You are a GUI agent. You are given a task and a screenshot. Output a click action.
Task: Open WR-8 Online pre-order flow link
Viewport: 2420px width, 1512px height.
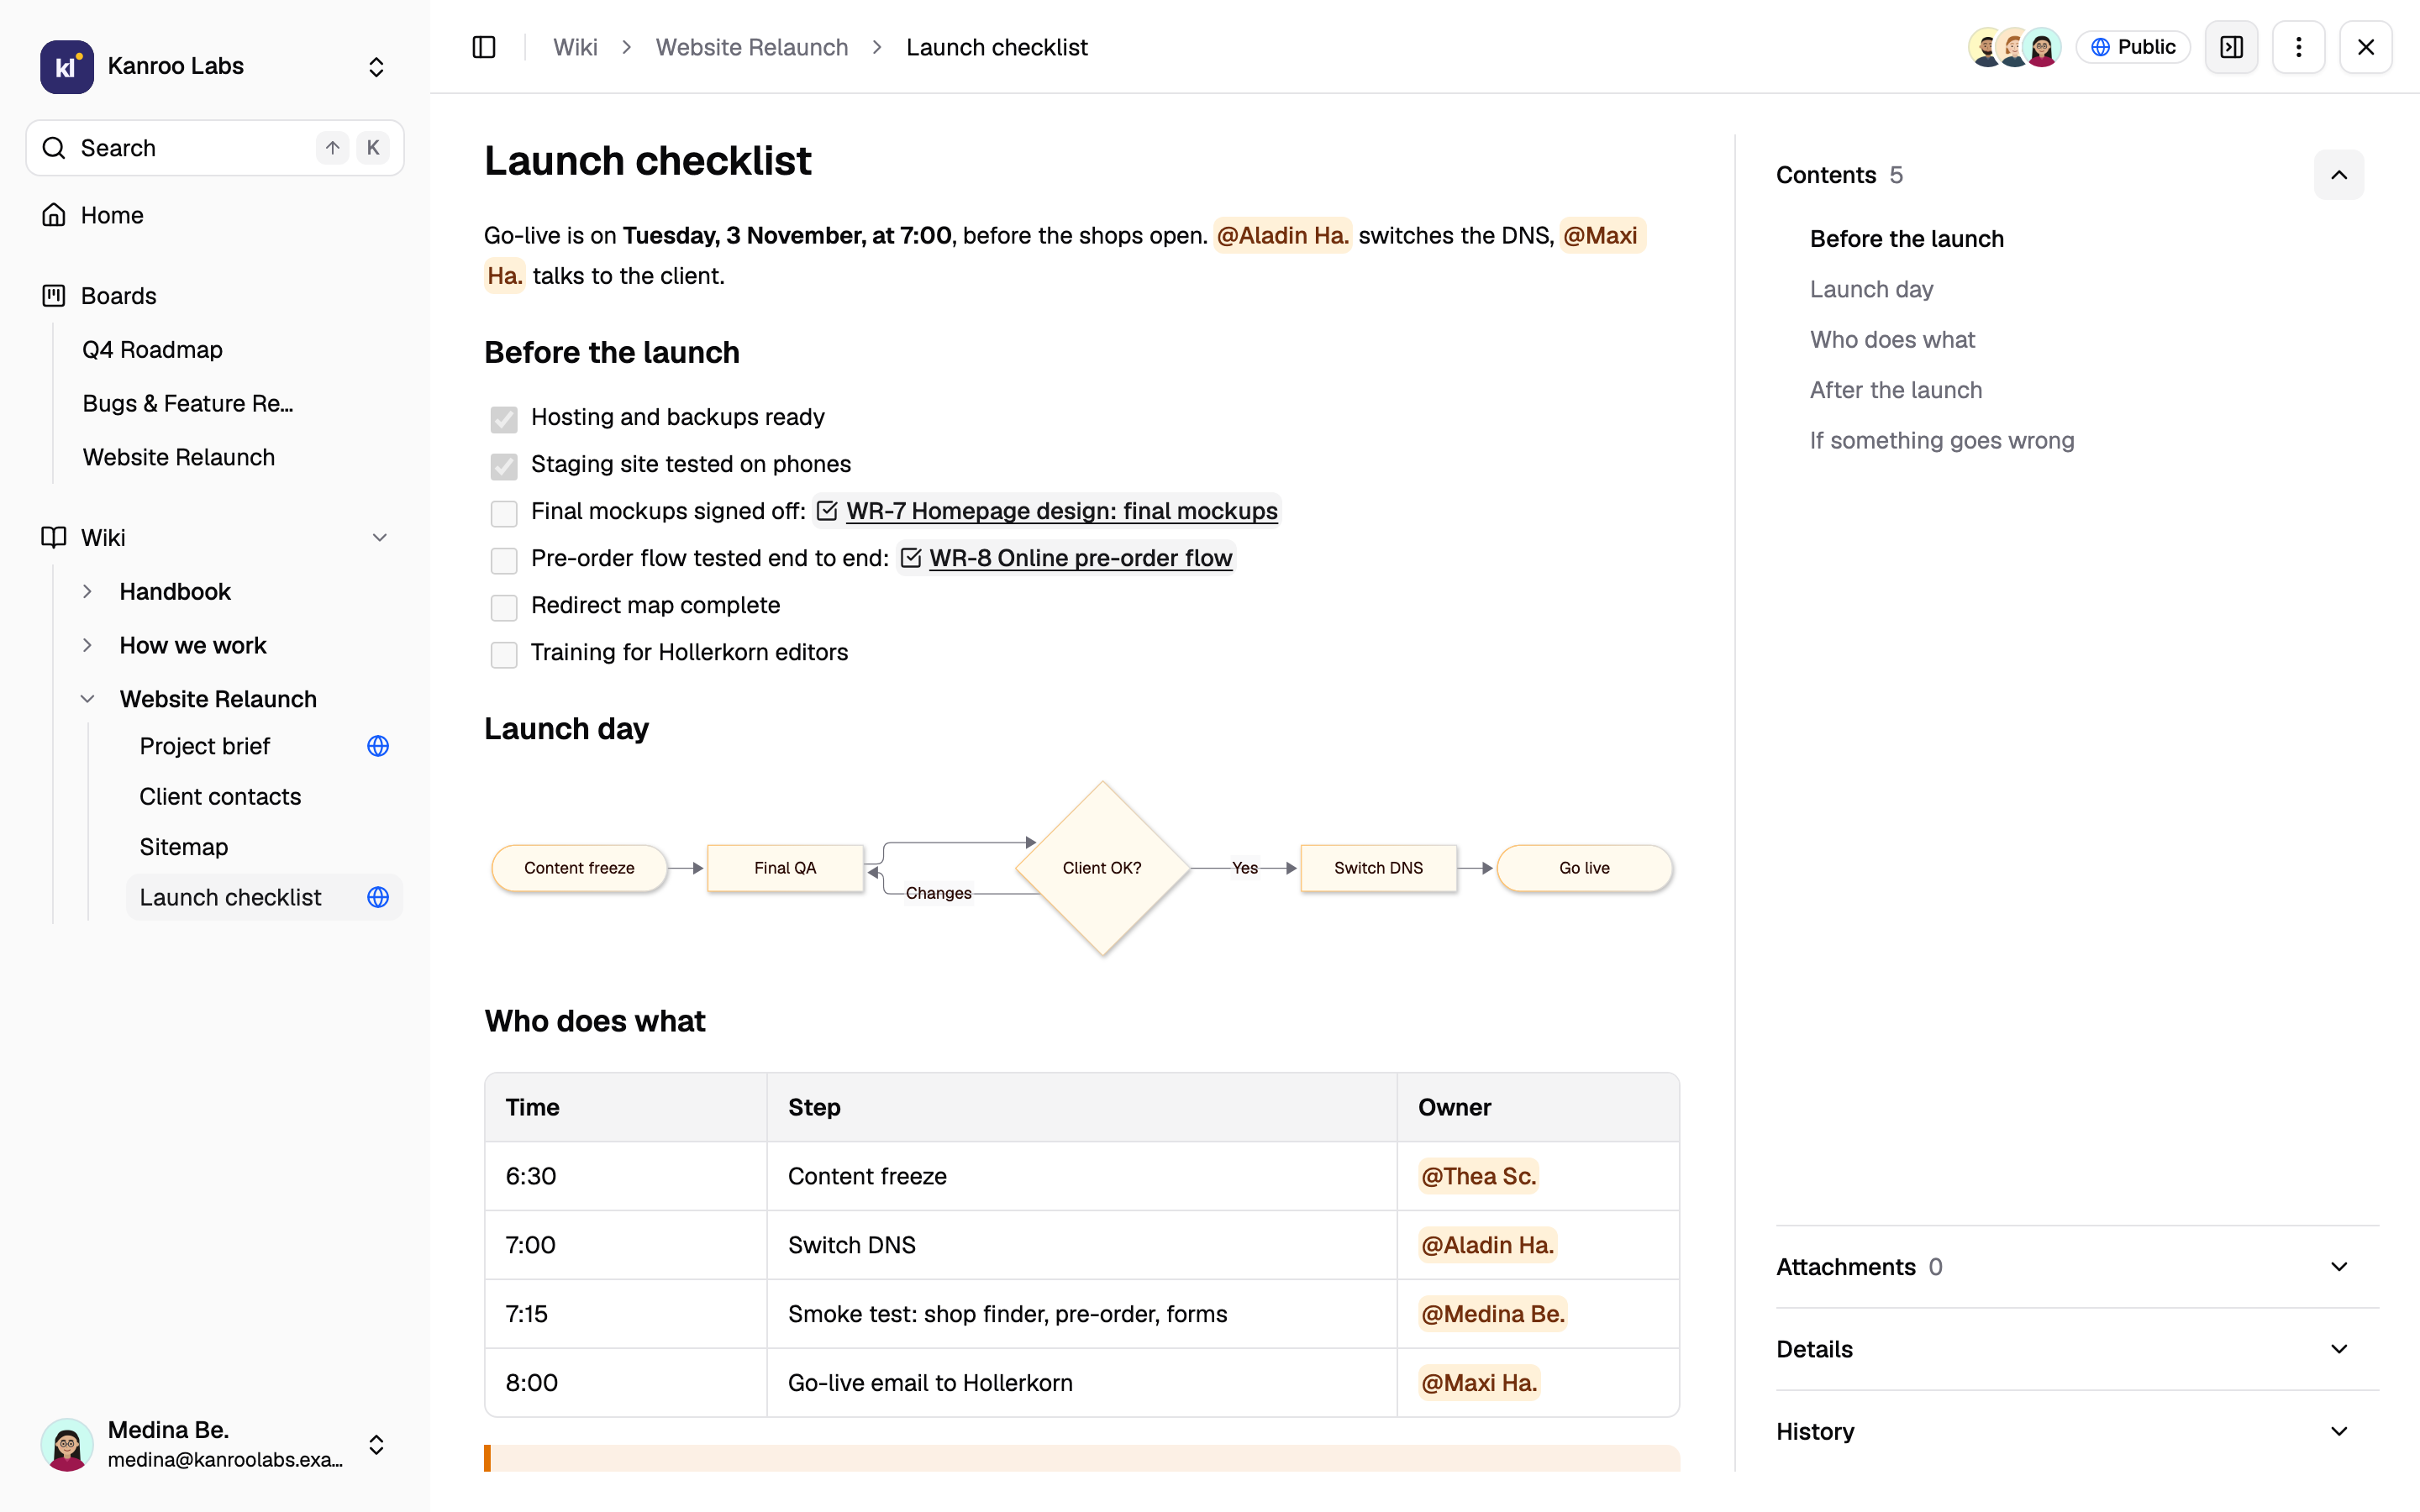(x=1080, y=558)
